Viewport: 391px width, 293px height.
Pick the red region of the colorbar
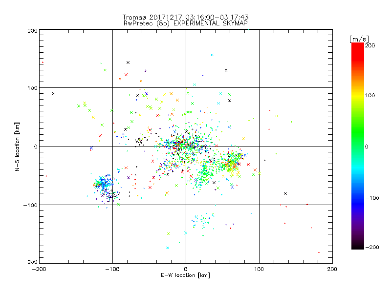pyautogui.click(x=358, y=51)
